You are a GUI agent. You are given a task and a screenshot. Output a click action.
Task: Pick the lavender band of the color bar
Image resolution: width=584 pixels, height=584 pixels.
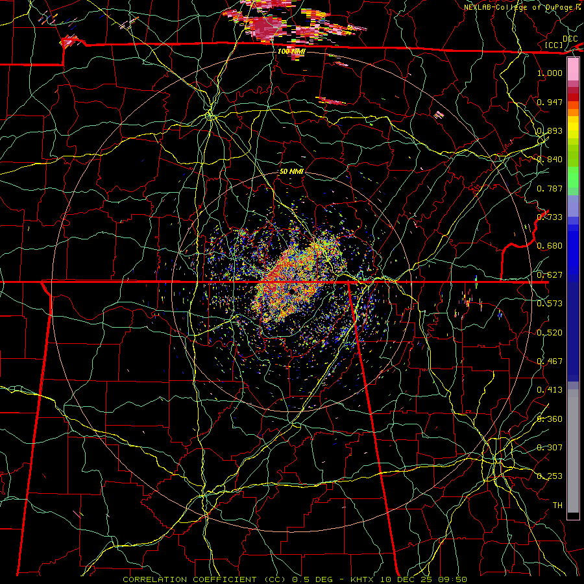[573, 206]
